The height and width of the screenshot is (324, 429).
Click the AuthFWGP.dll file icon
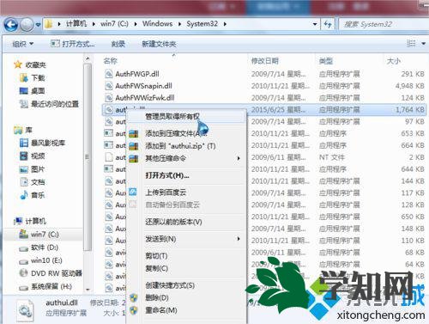coord(108,74)
